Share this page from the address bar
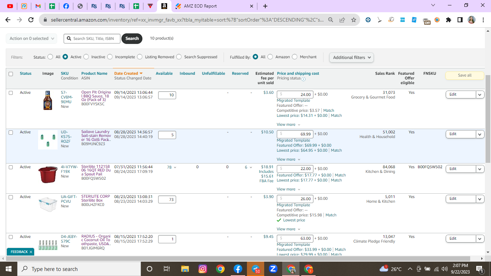The width and height of the screenshot is (491, 276). tap(342, 20)
